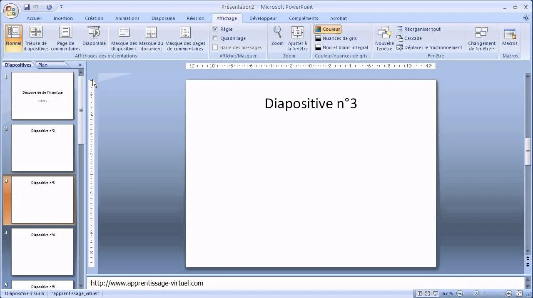Click next slide double-arrow button
533x298 pixels.
pyautogui.click(x=528, y=264)
